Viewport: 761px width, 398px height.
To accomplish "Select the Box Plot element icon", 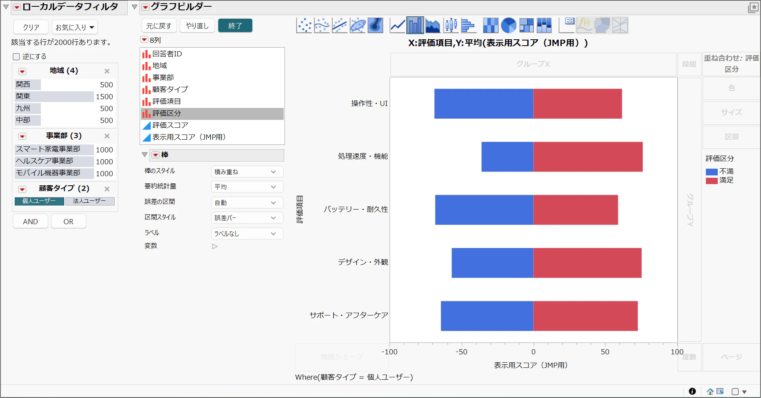I will (451, 25).
